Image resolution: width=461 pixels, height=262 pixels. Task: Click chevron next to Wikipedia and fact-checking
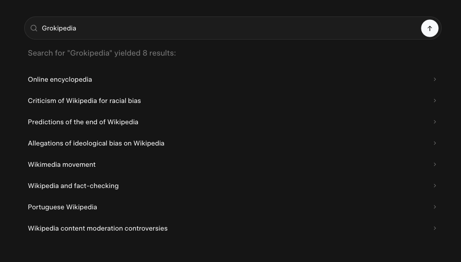pyautogui.click(x=435, y=186)
